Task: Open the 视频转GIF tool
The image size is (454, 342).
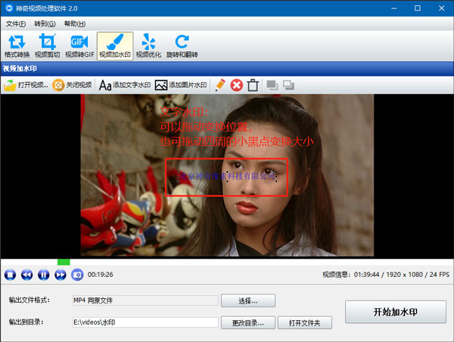Action: [x=79, y=46]
